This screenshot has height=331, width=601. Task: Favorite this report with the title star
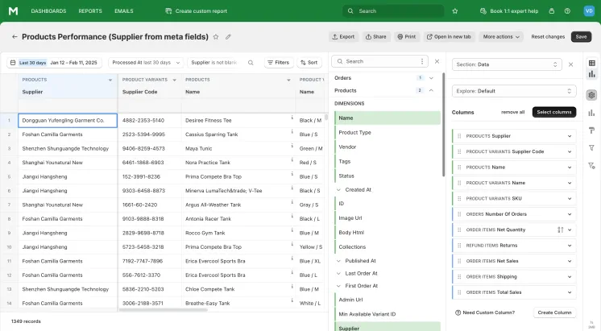point(216,37)
